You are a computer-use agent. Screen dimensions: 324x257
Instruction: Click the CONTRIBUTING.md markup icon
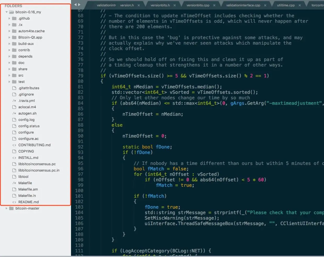point(14,145)
